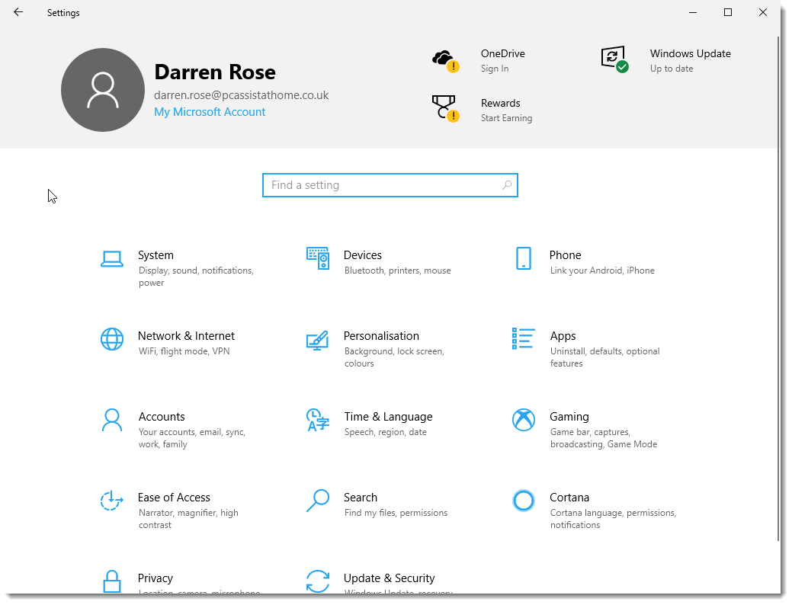Open the Phone settings icon
The image size is (792, 605).
pyautogui.click(x=523, y=259)
